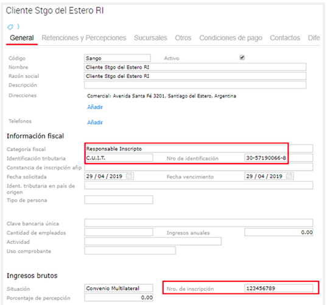Open the Contactos tab
This screenshot has height=305, width=327.
285,38
